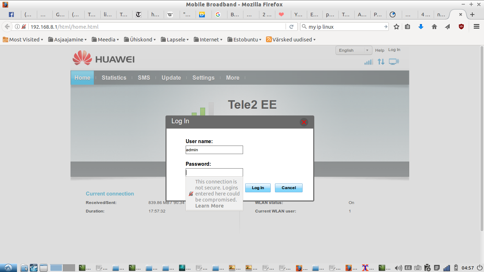Click the Facebook tab icon
The height and width of the screenshot is (272, 484).
tap(11, 15)
